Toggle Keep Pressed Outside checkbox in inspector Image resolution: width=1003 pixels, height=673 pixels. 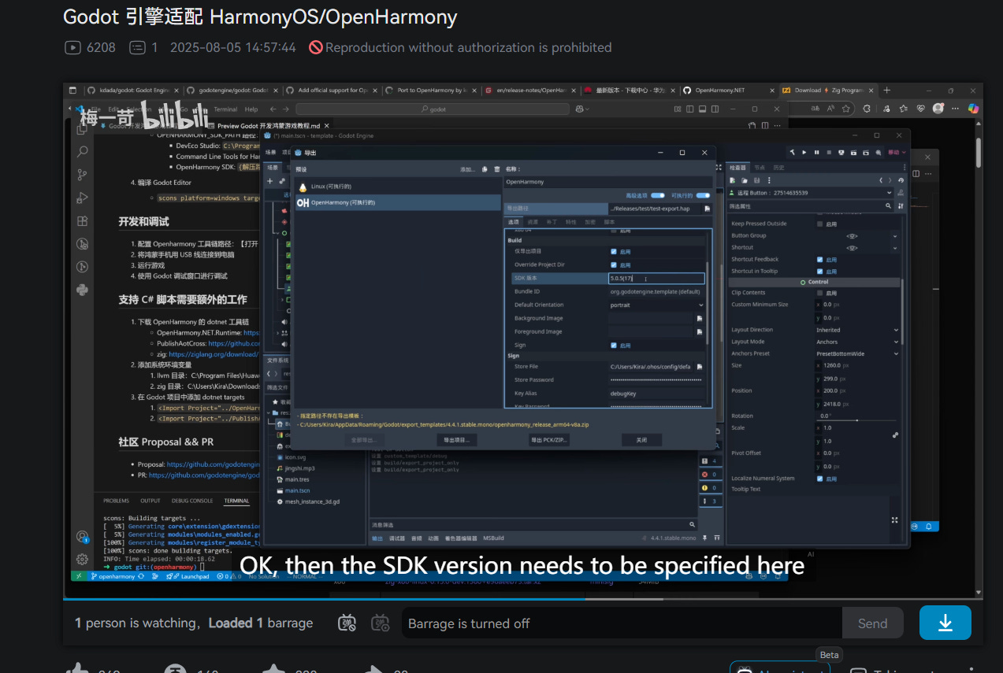click(820, 224)
